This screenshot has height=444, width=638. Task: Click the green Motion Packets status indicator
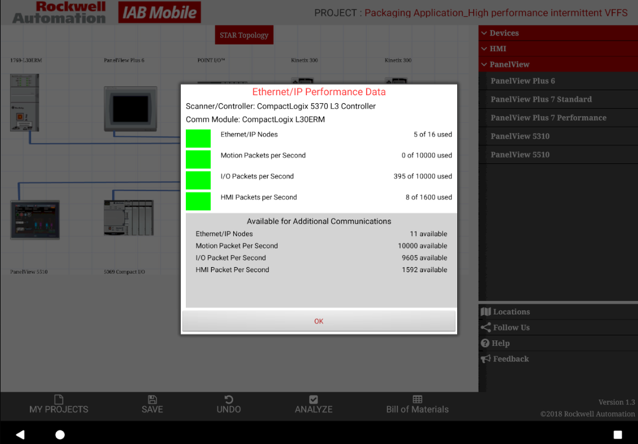(198, 159)
